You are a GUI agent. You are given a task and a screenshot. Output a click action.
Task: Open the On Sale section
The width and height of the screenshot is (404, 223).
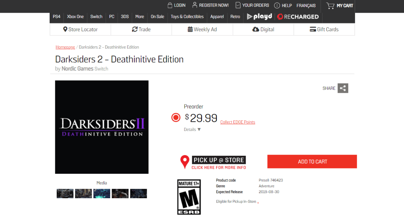tap(157, 17)
